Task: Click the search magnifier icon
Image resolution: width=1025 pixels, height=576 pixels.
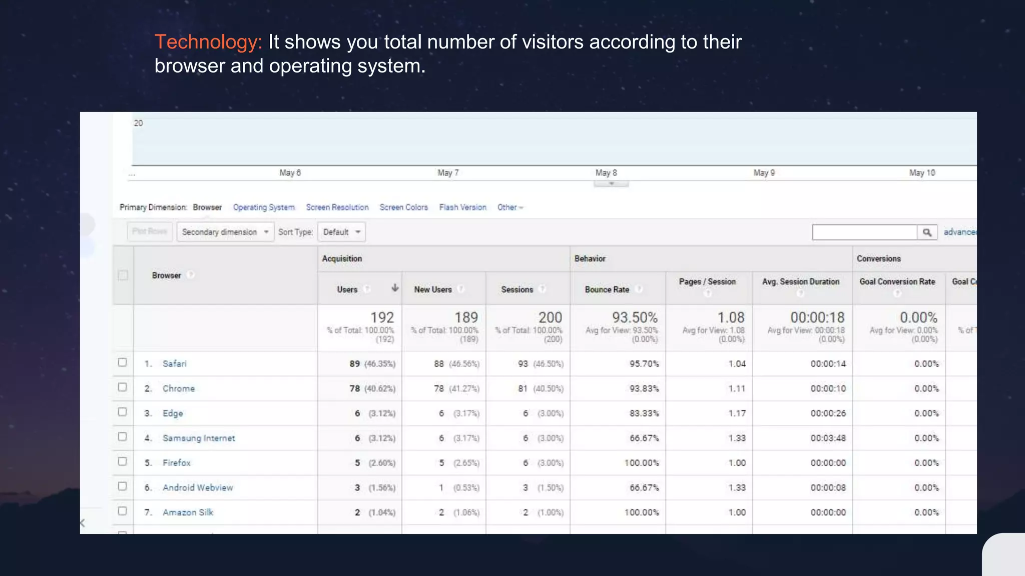Action: (927, 232)
